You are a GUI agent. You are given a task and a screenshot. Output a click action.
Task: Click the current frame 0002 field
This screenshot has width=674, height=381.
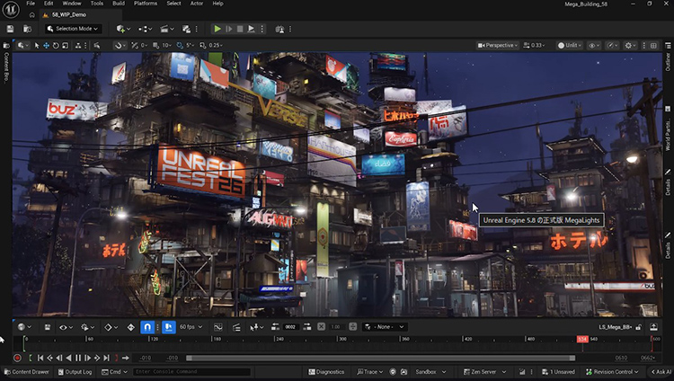click(x=290, y=327)
